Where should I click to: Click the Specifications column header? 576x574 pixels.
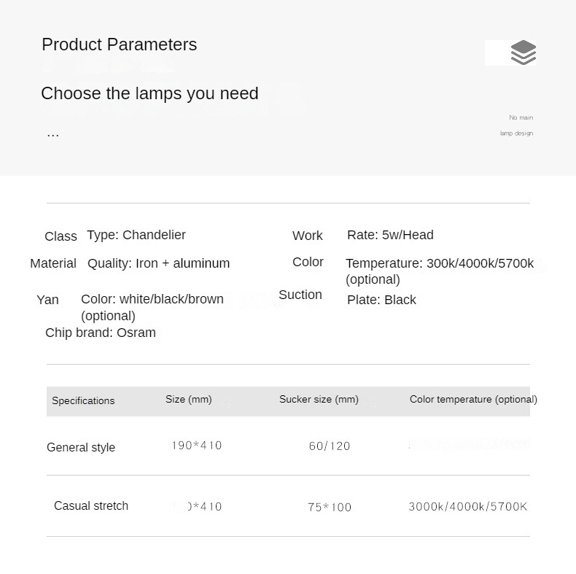pos(83,400)
